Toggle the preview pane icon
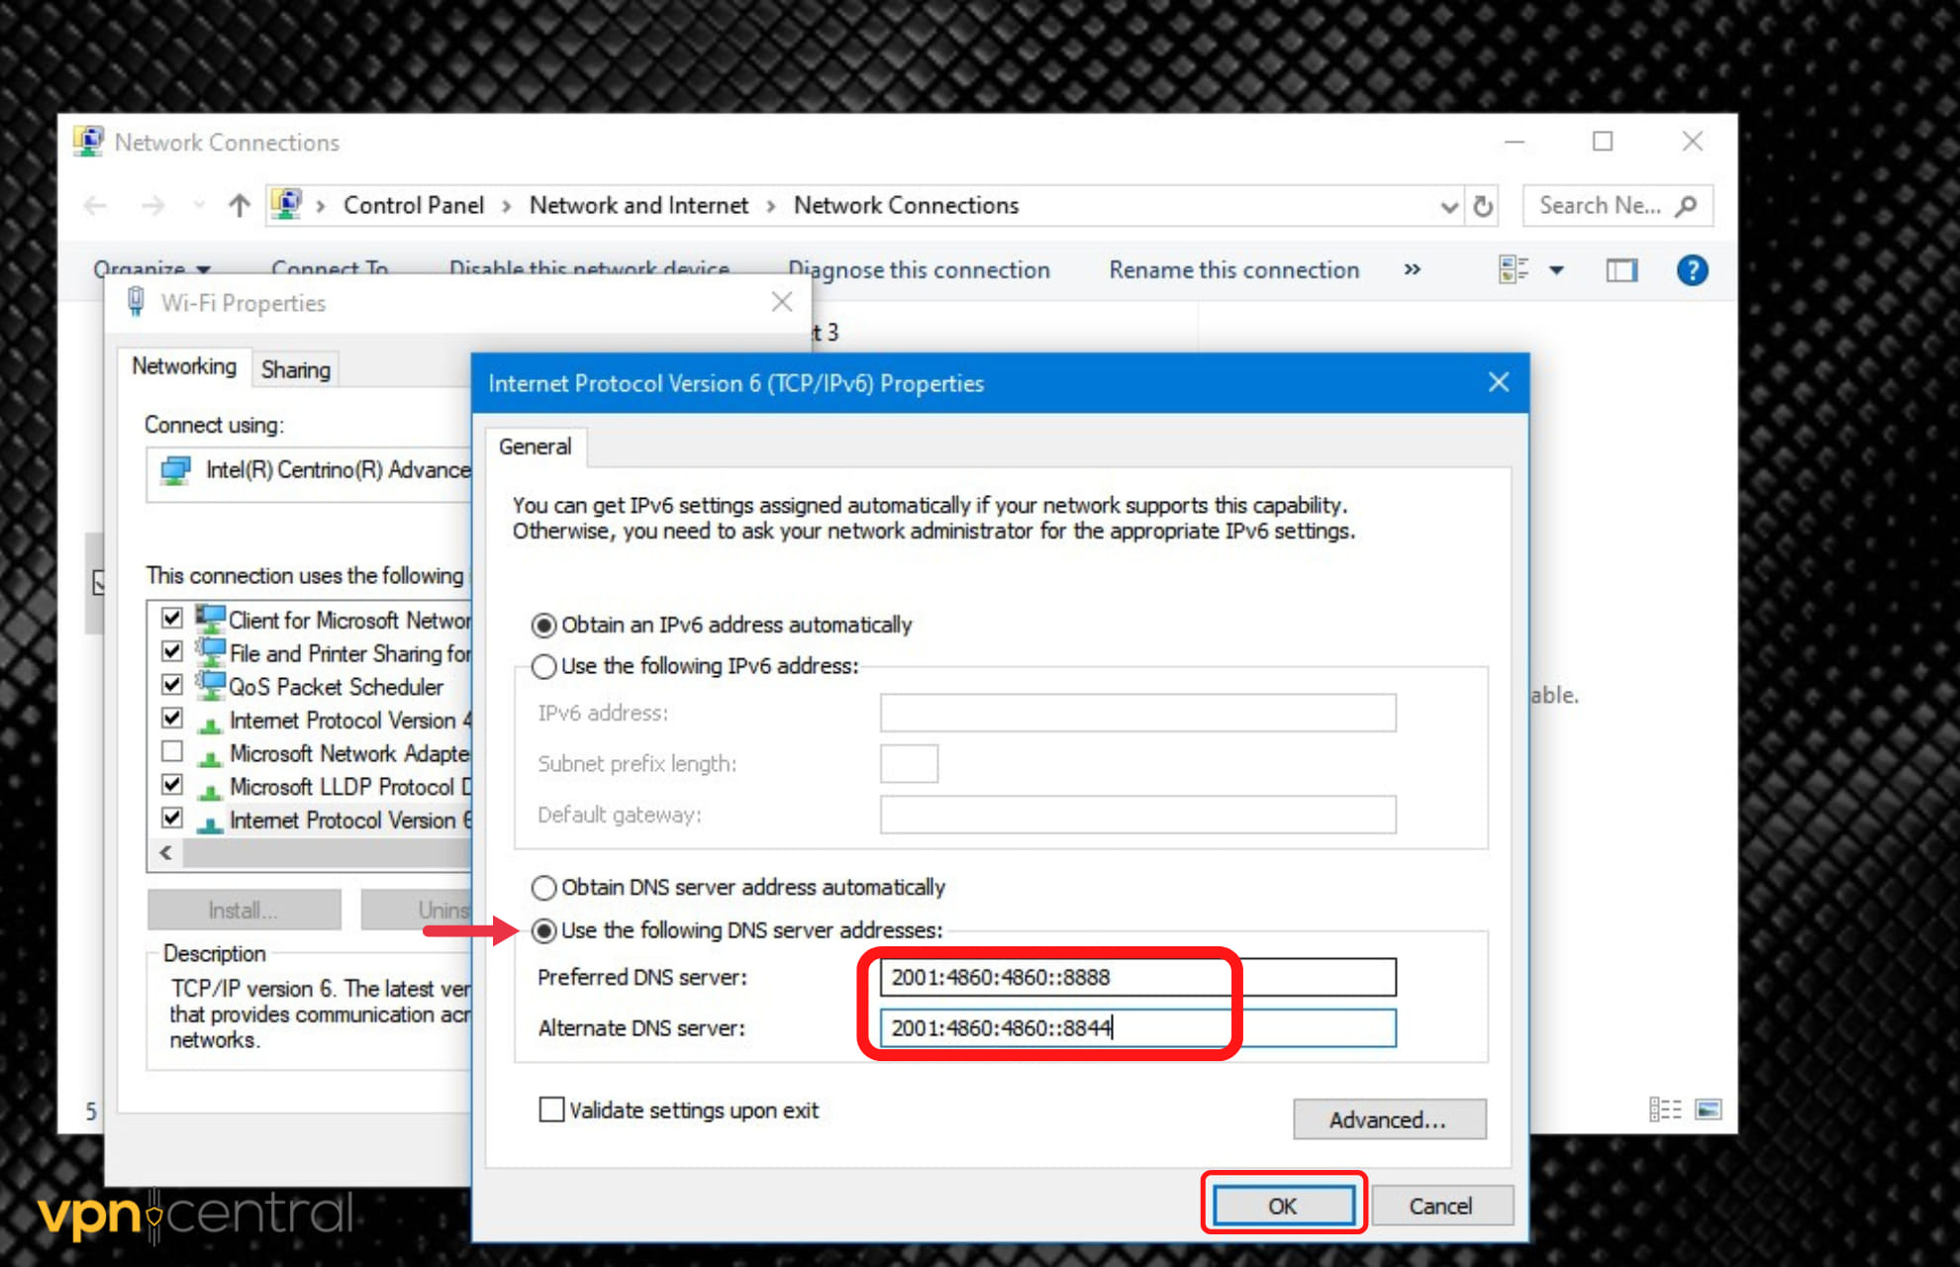1960x1267 pixels. (x=1620, y=270)
